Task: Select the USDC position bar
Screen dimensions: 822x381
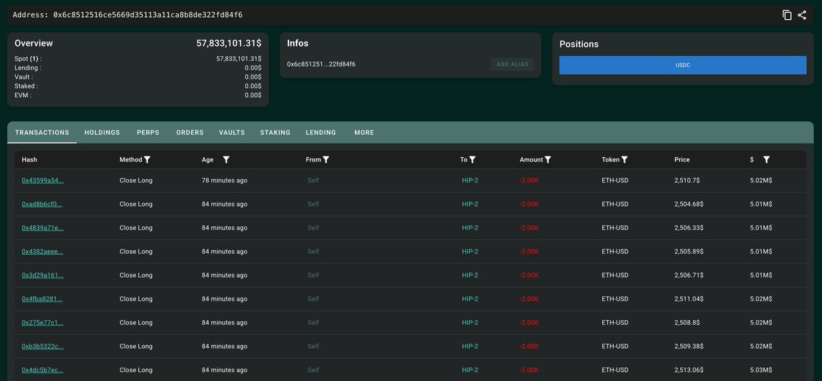Action: (x=682, y=65)
